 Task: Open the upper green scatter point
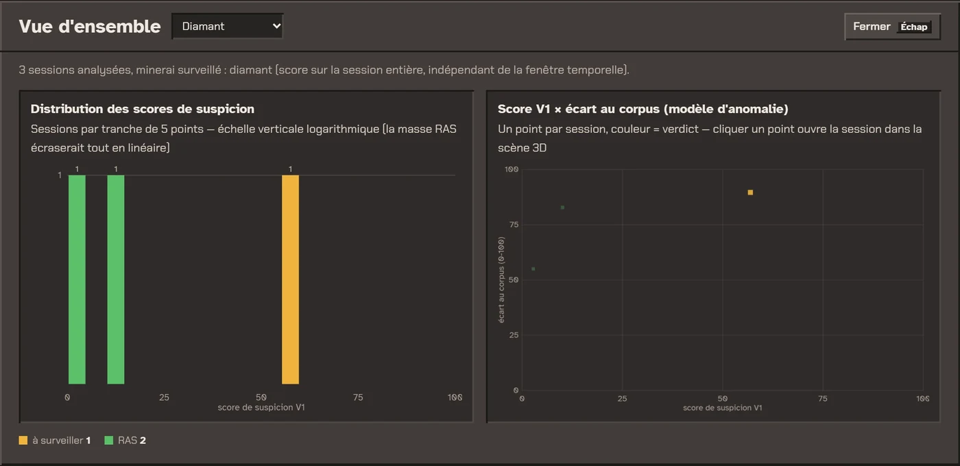(x=562, y=207)
